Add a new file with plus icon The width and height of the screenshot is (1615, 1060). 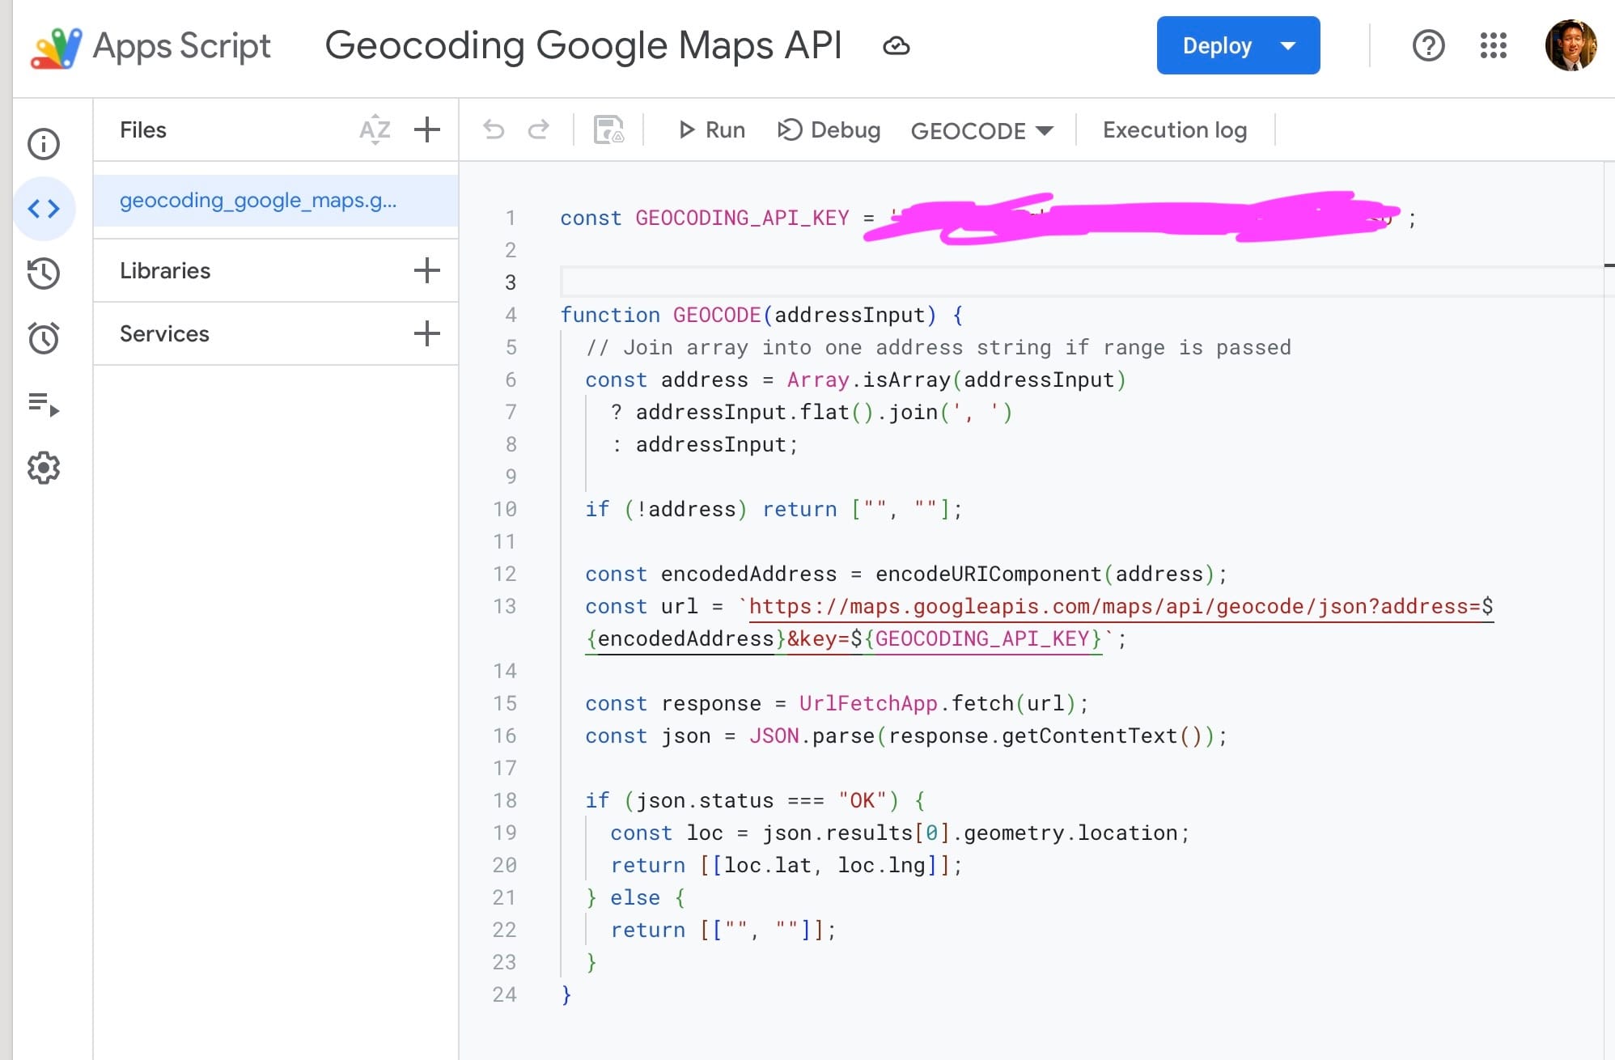pyautogui.click(x=427, y=129)
